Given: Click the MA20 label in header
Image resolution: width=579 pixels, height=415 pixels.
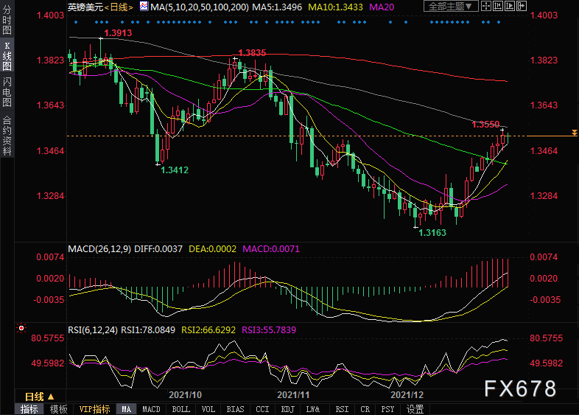Looking at the screenshot, I should (382, 7).
